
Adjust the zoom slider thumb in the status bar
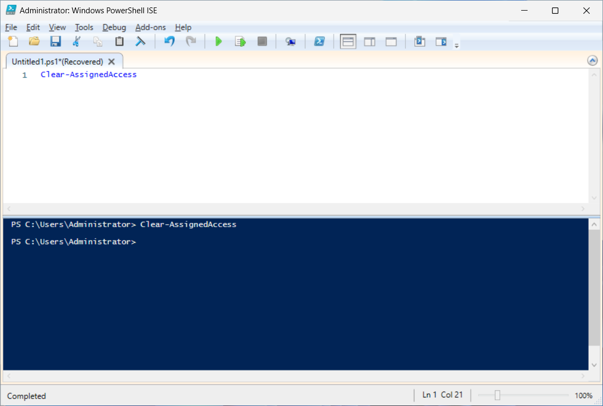point(497,395)
